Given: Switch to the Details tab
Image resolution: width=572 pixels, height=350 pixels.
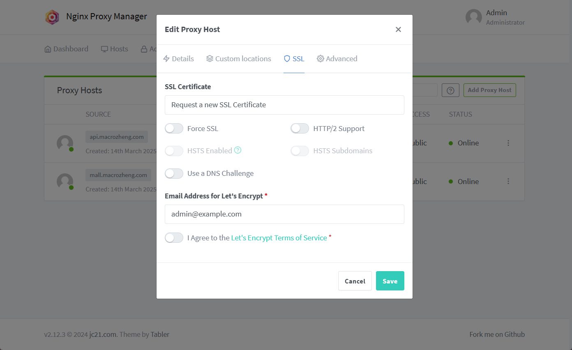Looking at the screenshot, I should (179, 59).
